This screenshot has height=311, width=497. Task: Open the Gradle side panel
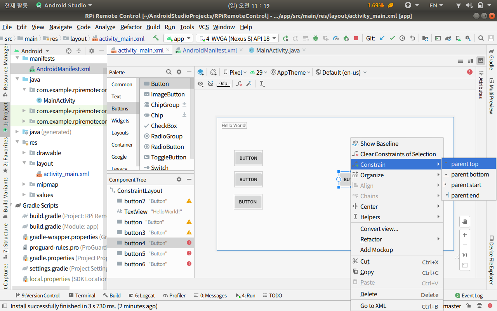(x=491, y=59)
